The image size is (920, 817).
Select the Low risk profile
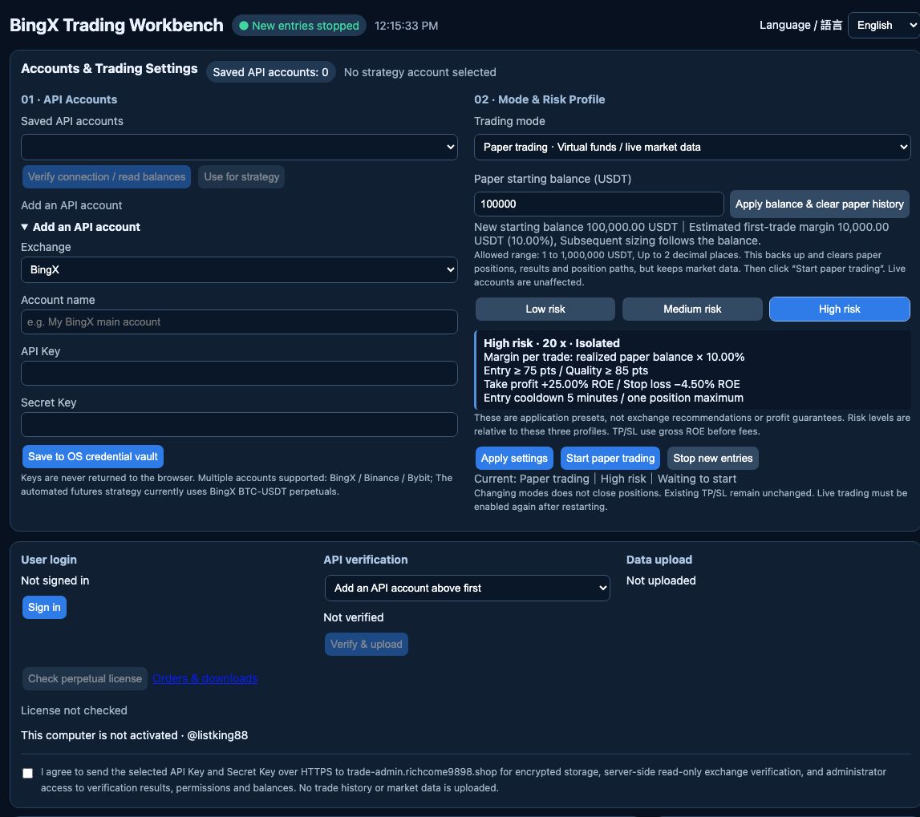(x=545, y=309)
